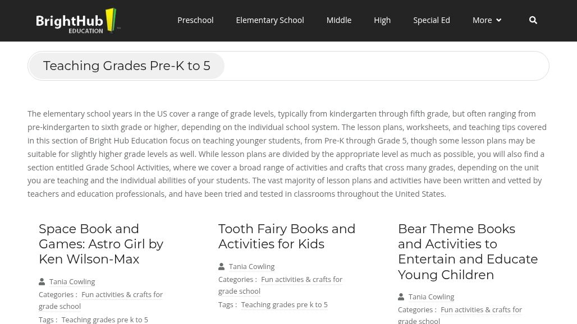Click author icon under Tooth Fairy article
This screenshot has height=324, width=577.
[222, 266]
